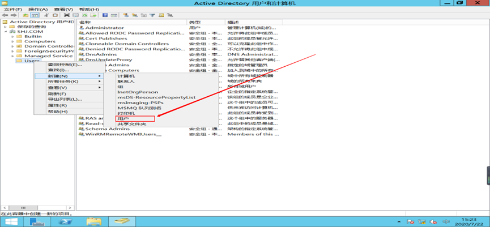This screenshot has height=227, width=490.
Task: Click the Export list toolbar icon
Action: click(x=93, y=15)
